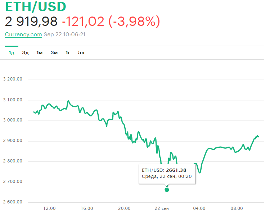This screenshot has width=270, height=216.
Task: Click the 16:00 time axis label
Action: click(87, 208)
